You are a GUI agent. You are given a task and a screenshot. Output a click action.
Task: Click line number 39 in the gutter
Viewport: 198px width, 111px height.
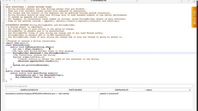[x=3, y=81]
